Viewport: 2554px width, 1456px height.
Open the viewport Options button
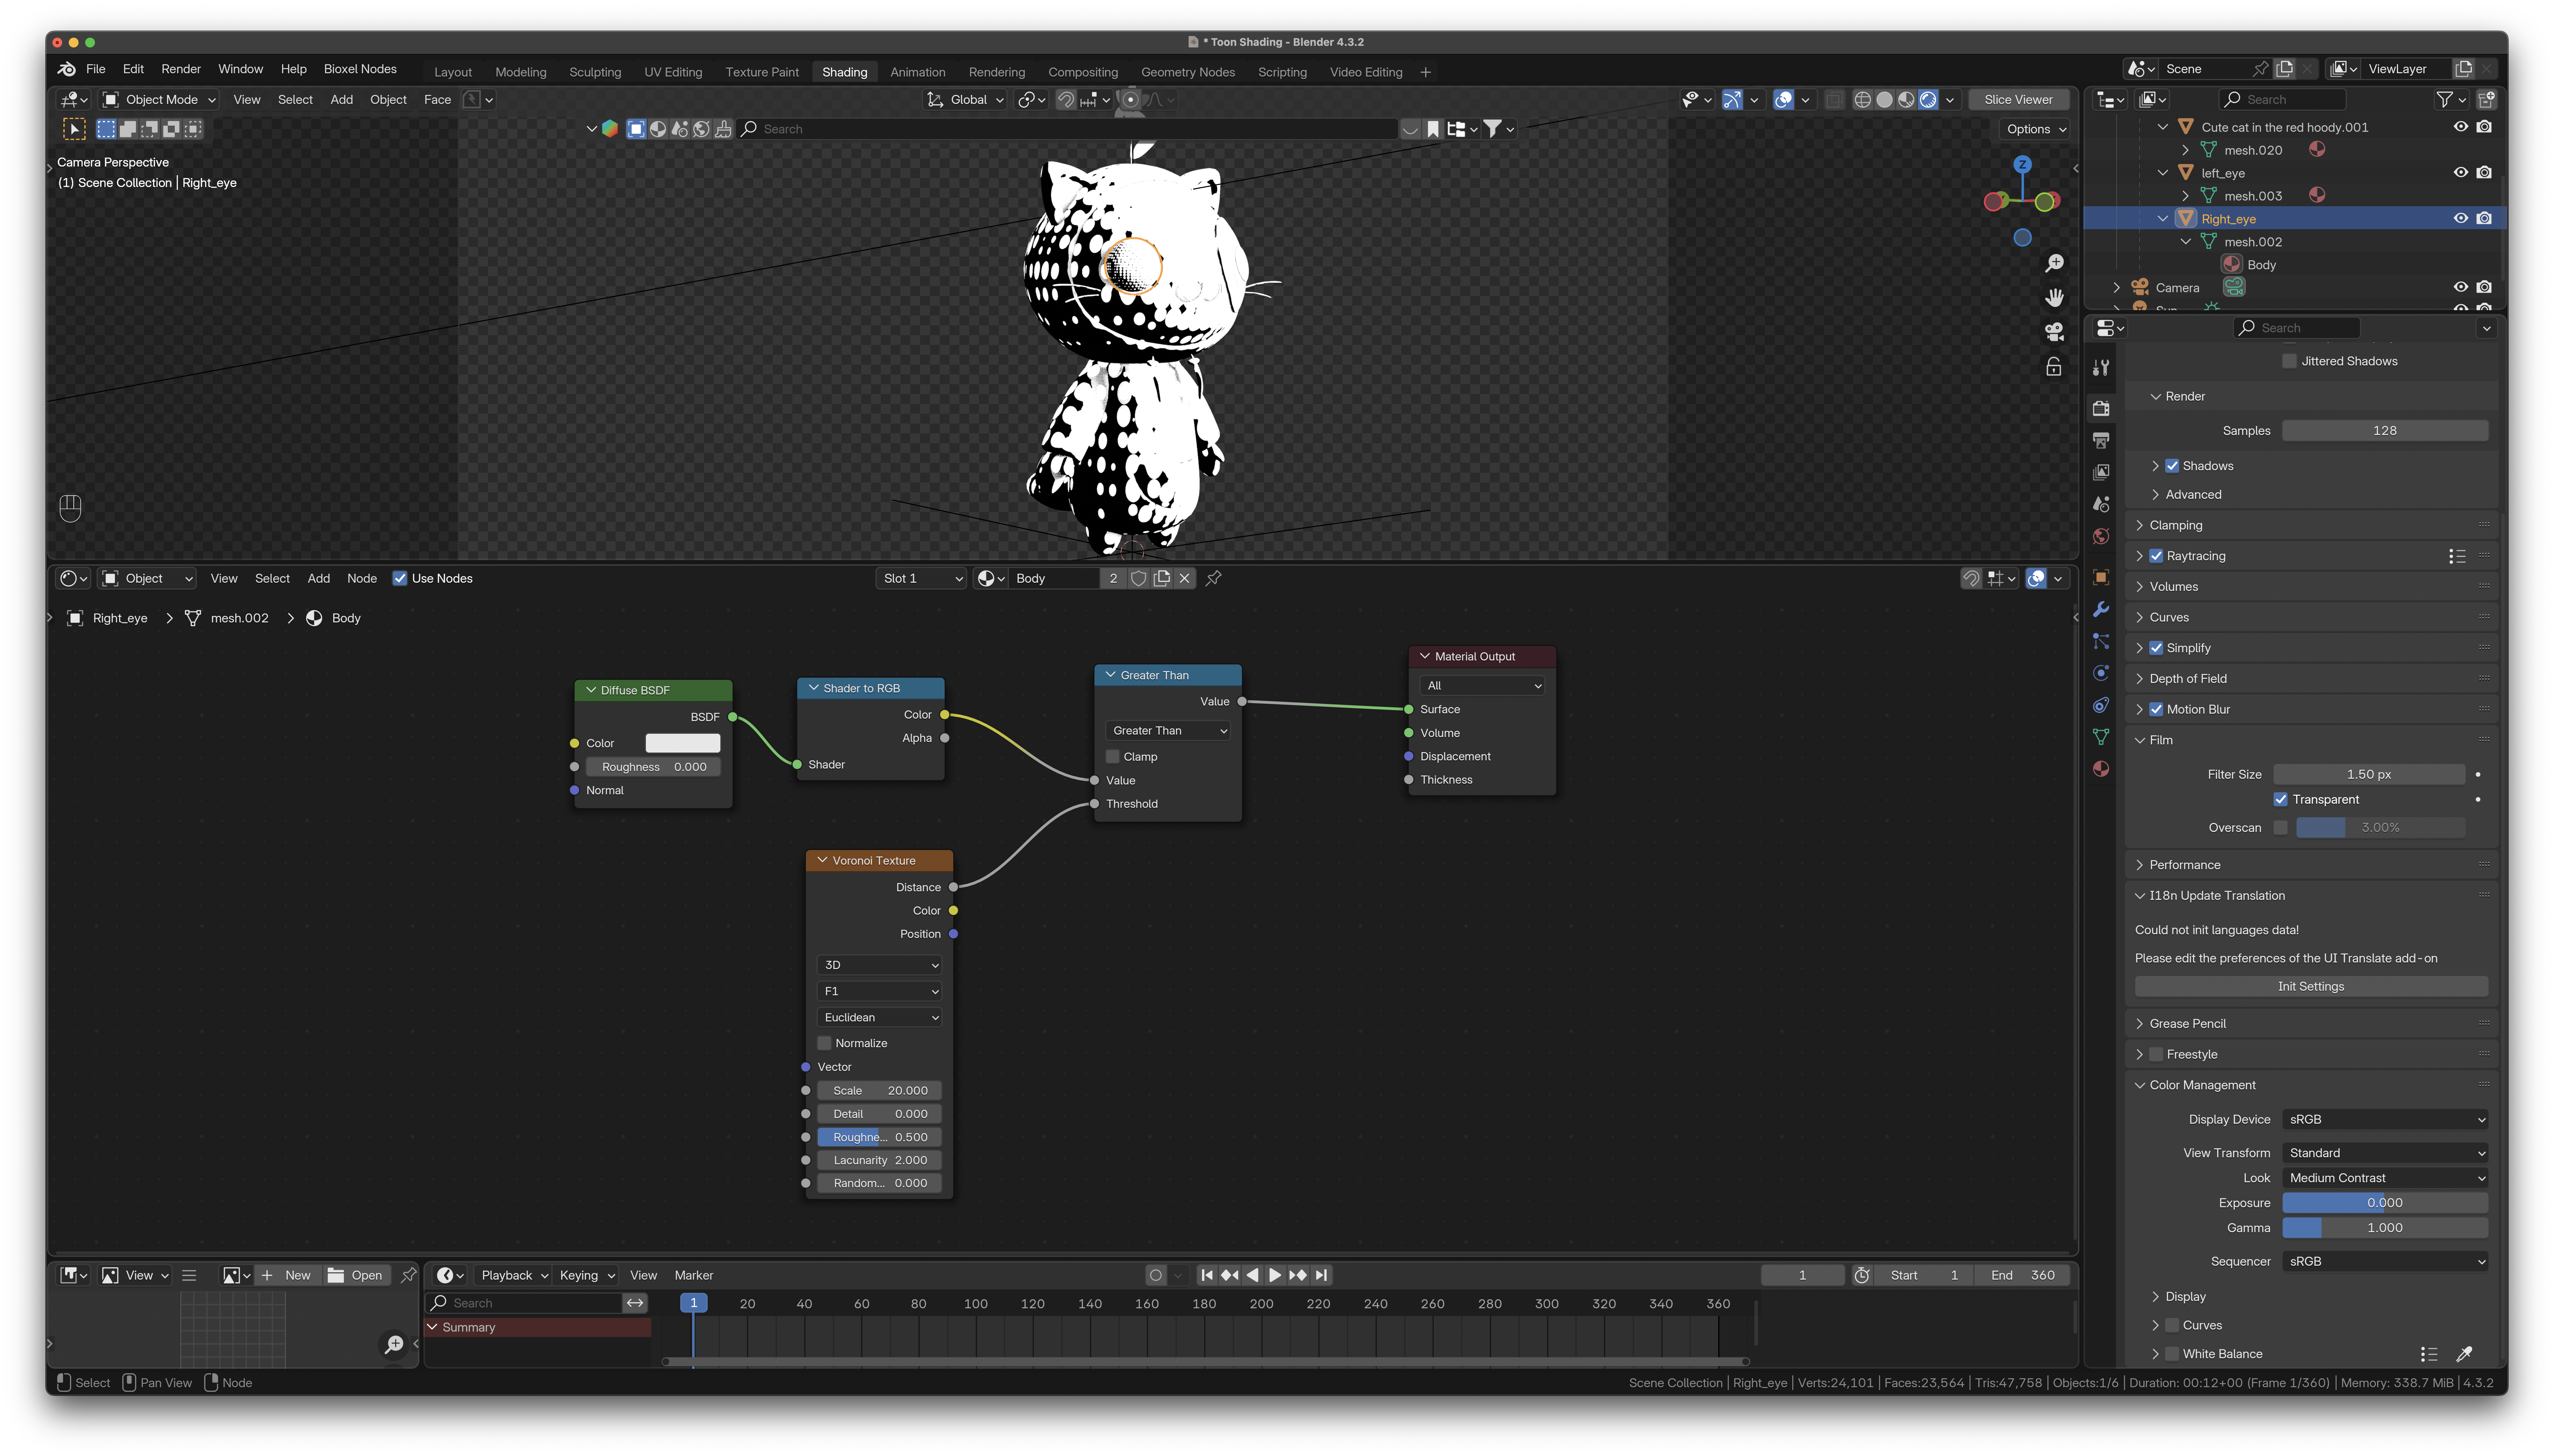click(2036, 129)
